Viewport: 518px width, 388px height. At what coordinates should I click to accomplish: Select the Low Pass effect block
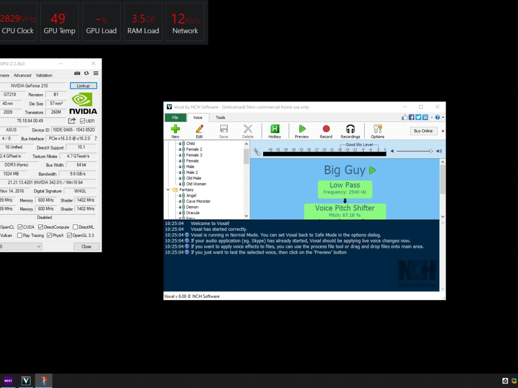point(345,189)
